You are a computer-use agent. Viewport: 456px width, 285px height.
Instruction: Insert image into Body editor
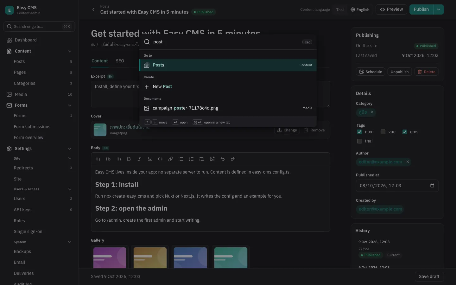(x=212, y=159)
